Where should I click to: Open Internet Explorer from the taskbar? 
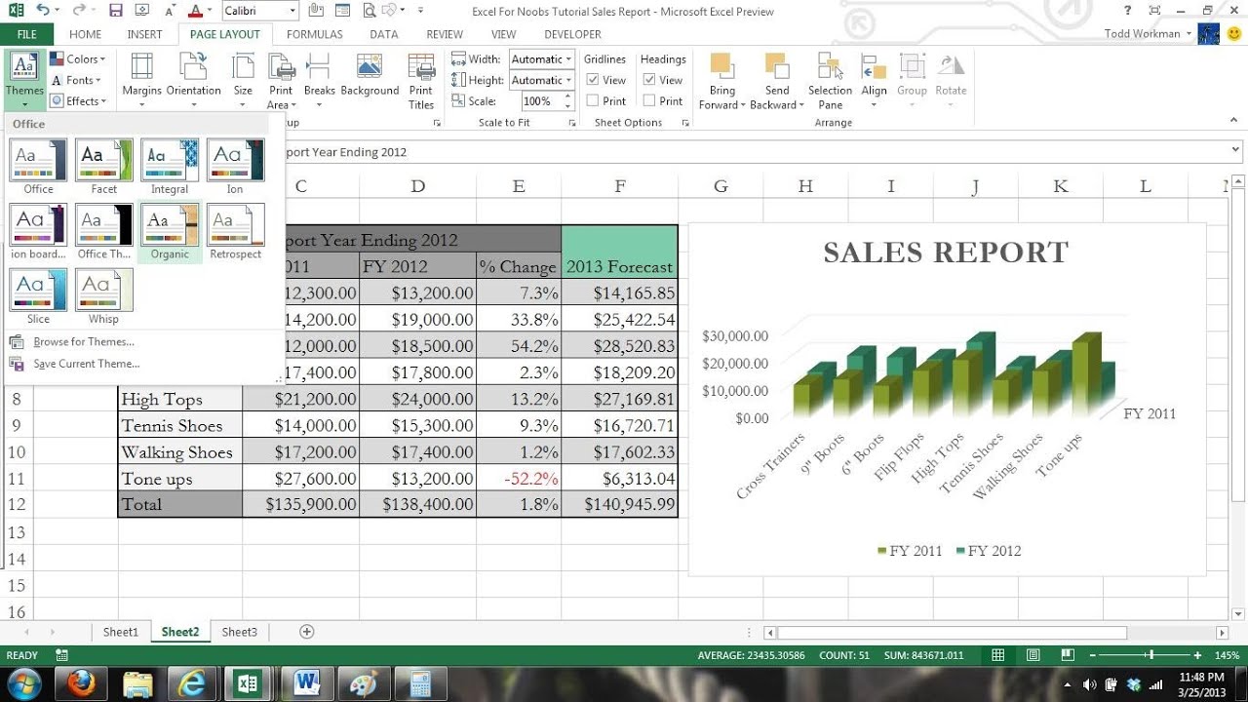coord(193,682)
